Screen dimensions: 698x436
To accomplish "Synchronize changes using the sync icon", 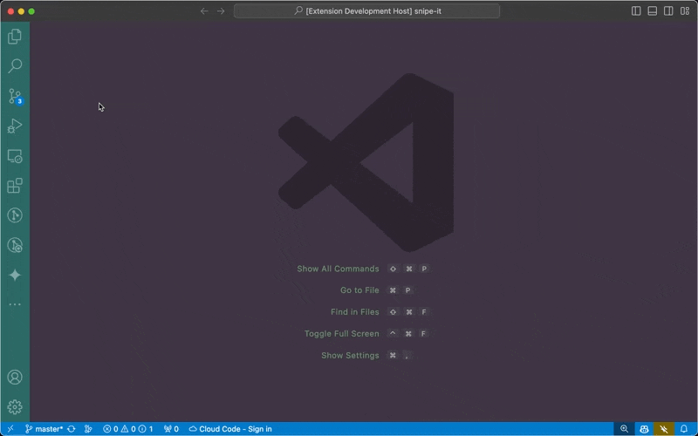I will [72, 429].
